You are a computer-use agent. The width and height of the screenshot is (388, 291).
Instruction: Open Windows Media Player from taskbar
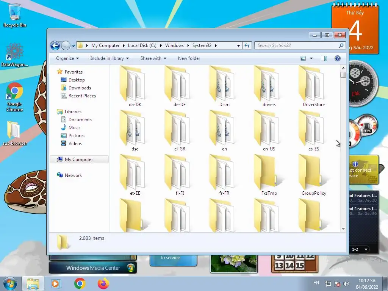[56, 283]
